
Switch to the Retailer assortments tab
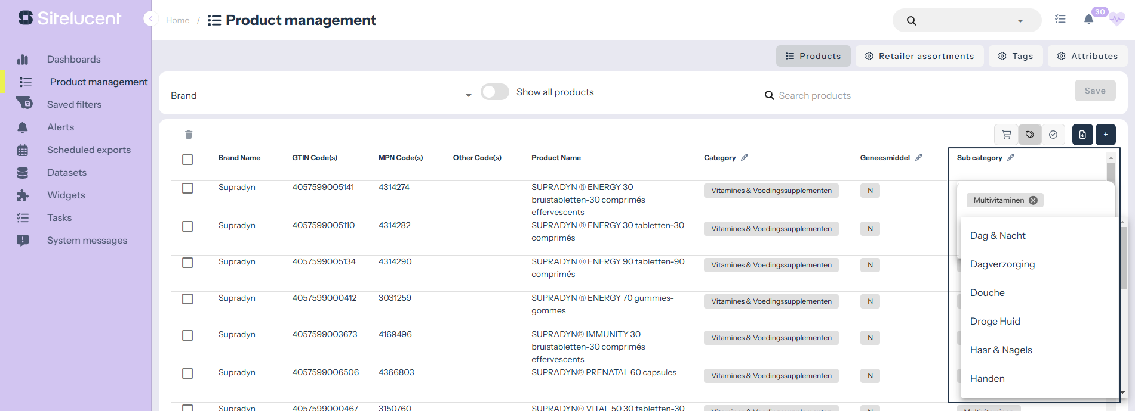(x=919, y=56)
